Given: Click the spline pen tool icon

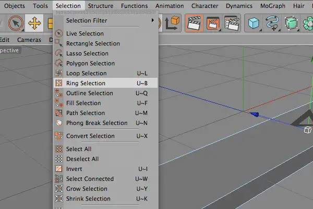Looking at the screenshot, I should point(272,23).
